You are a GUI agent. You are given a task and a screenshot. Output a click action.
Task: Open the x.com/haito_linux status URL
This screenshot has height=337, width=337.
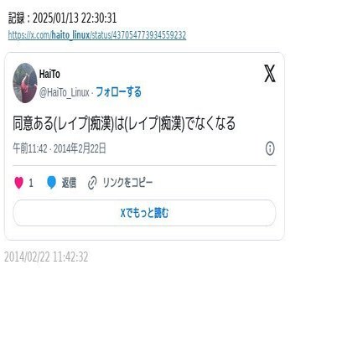(x=97, y=35)
